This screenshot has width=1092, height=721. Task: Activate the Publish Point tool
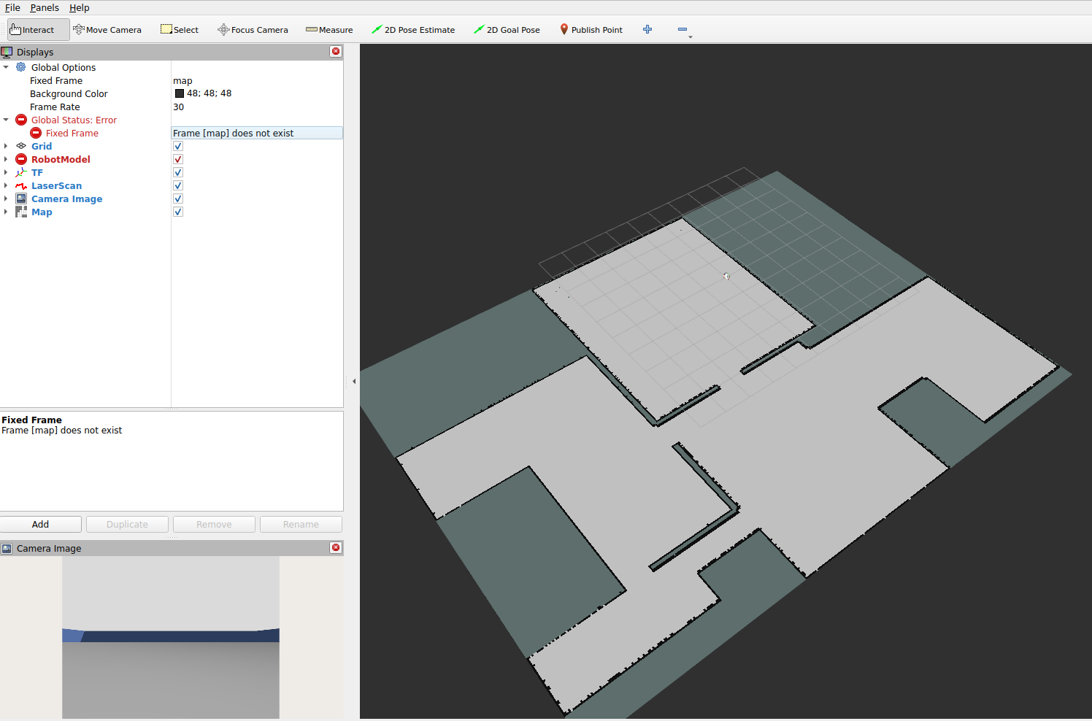click(x=591, y=30)
